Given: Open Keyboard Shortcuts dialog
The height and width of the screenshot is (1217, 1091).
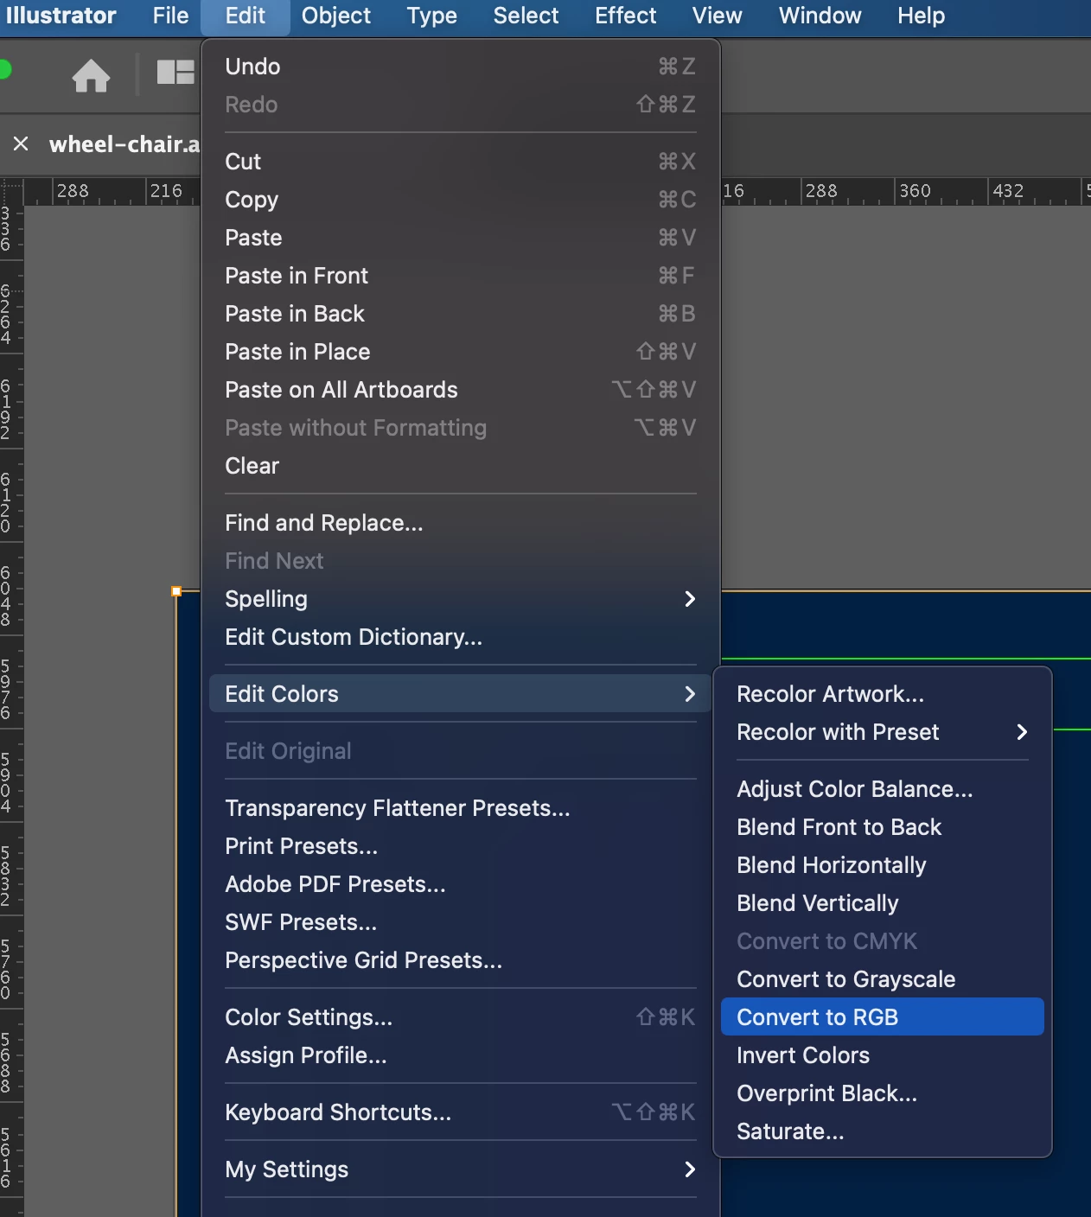Looking at the screenshot, I should click(x=460, y=1112).
